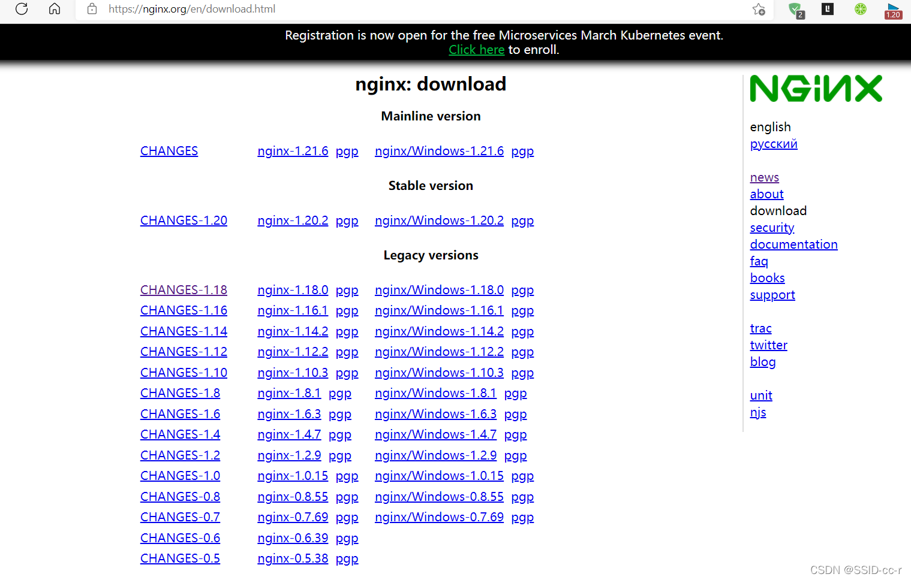The height and width of the screenshot is (580, 911).
Task: Open CHANGES-0.5 link
Action: (x=180, y=558)
